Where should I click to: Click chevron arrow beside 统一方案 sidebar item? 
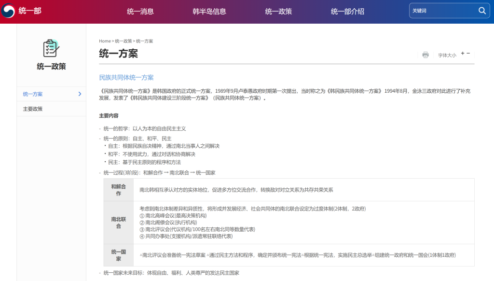(80, 94)
